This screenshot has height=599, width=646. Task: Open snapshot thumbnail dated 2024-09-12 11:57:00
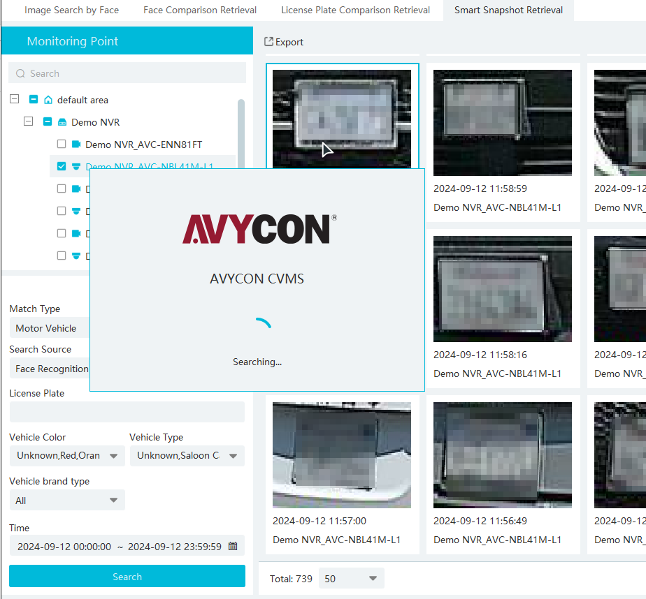342,455
